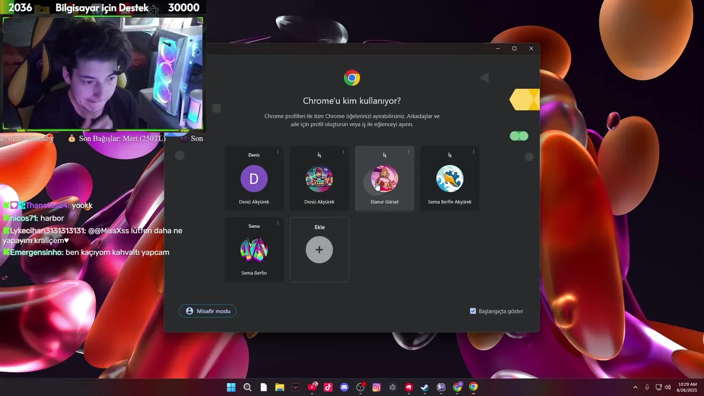
Task: Open the clock showing 10:29 AM
Action: (687, 387)
